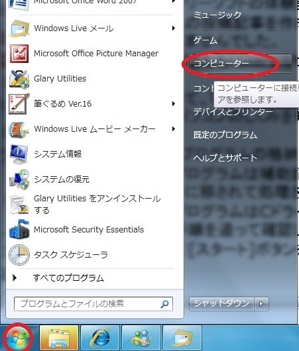Open Windows Explorer from the taskbar

tap(59, 338)
